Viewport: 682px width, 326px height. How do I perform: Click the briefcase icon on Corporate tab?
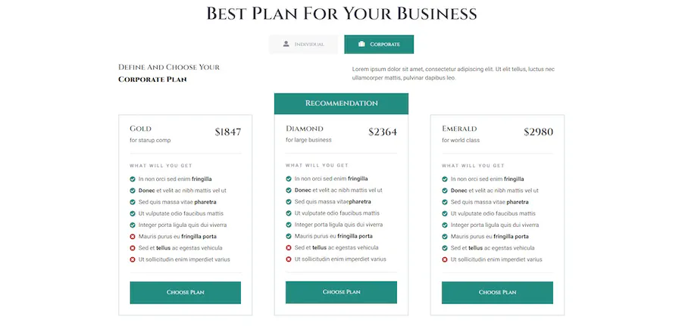[x=361, y=44]
